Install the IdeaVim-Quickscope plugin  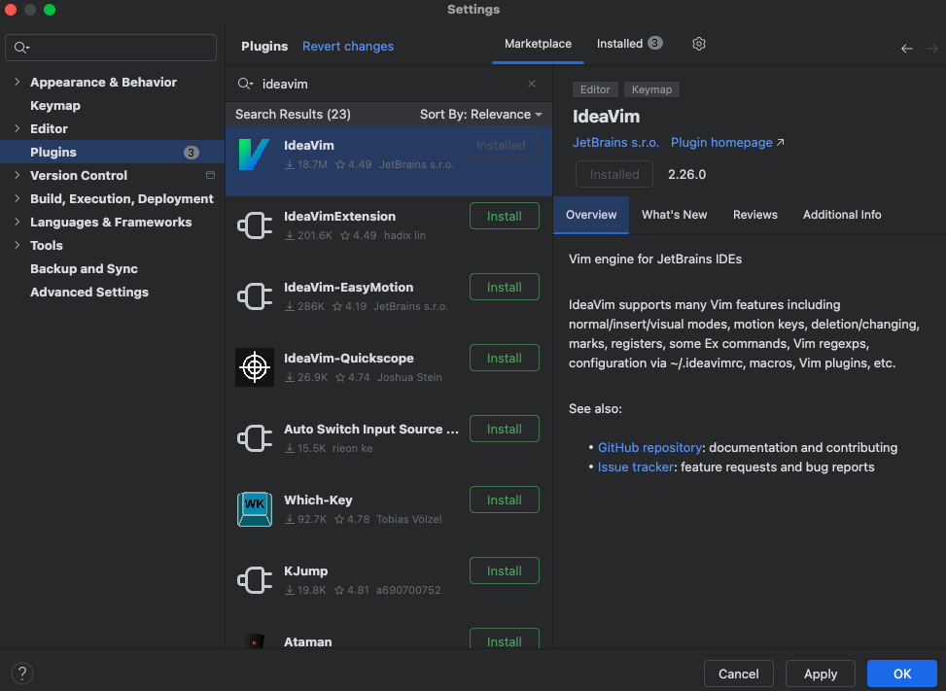(x=505, y=359)
